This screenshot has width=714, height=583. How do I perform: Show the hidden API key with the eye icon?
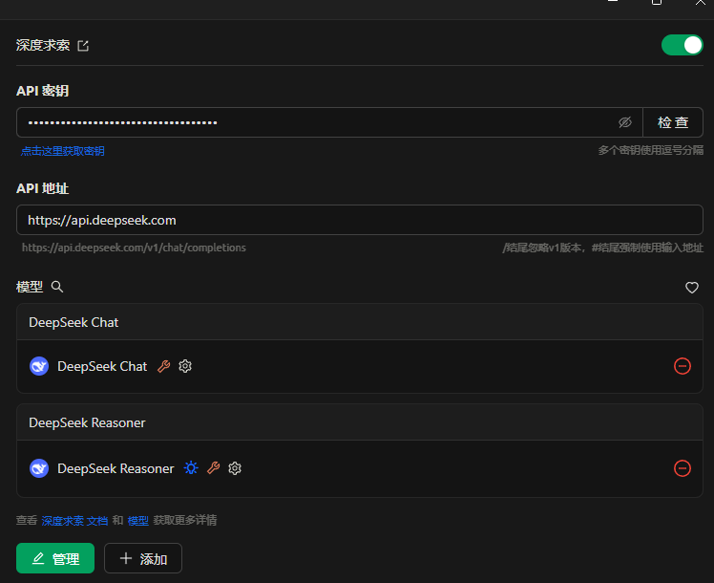point(624,122)
